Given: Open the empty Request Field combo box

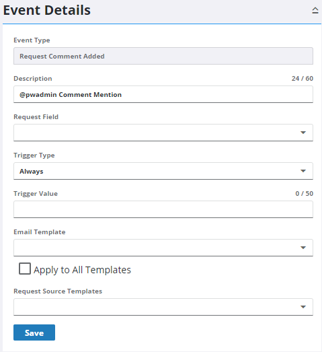Looking at the screenshot, I should click(163, 133).
